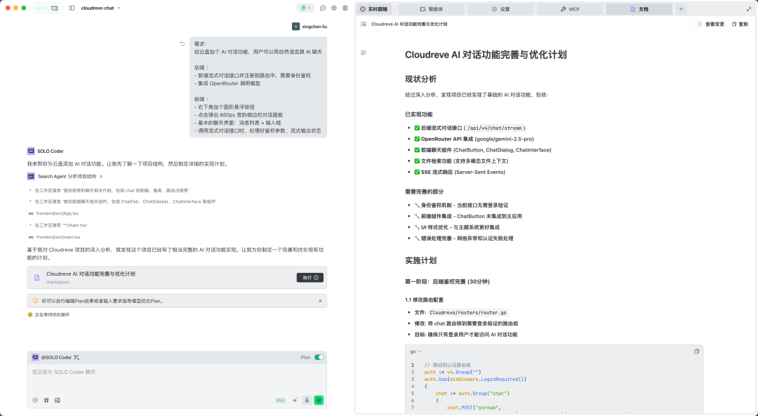The height and width of the screenshot is (416, 758).
Task: Click the @SOLO Coder agent chip
Action: (x=52, y=358)
